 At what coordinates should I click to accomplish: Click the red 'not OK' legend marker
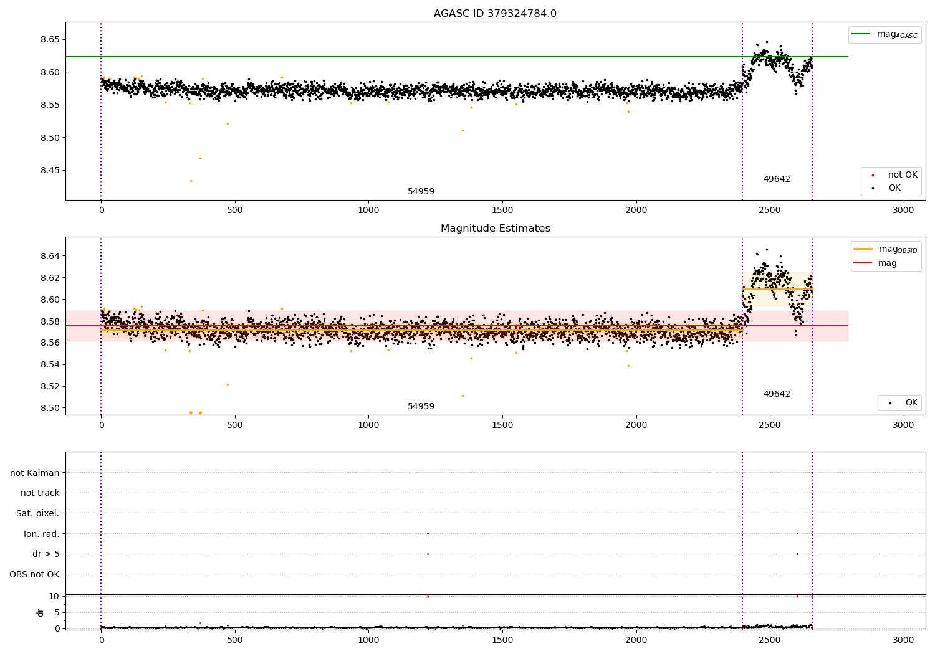click(873, 176)
